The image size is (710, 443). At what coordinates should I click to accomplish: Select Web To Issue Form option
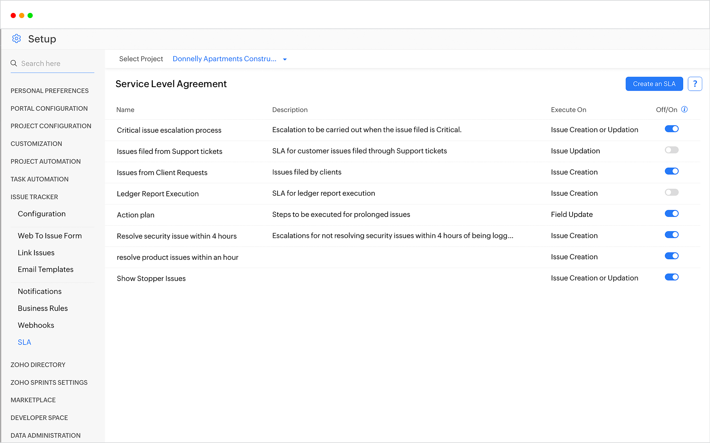click(49, 235)
